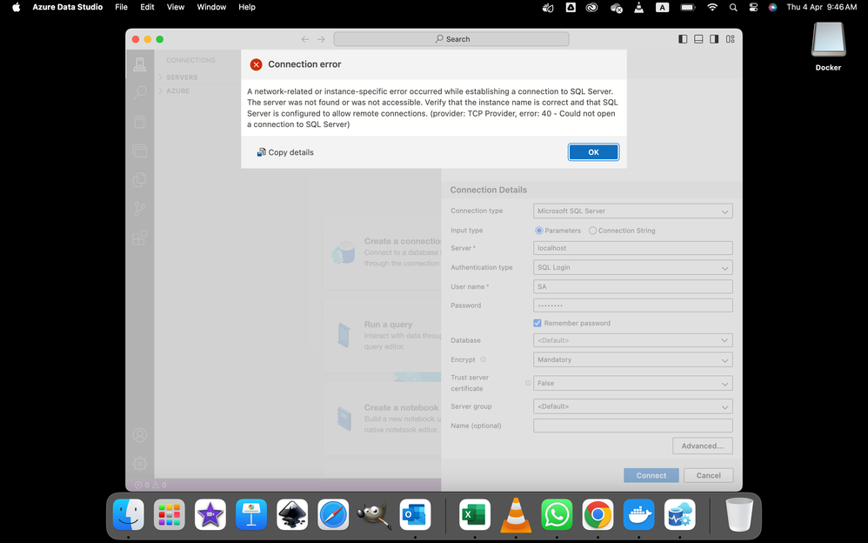868x543 pixels.
Task: Open the Window menu
Action: coord(211,7)
